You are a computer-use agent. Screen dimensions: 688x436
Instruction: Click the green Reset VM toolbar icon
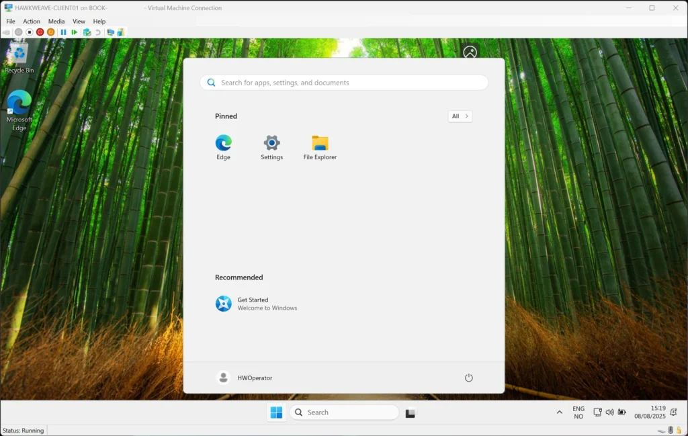pyautogui.click(x=75, y=32)
